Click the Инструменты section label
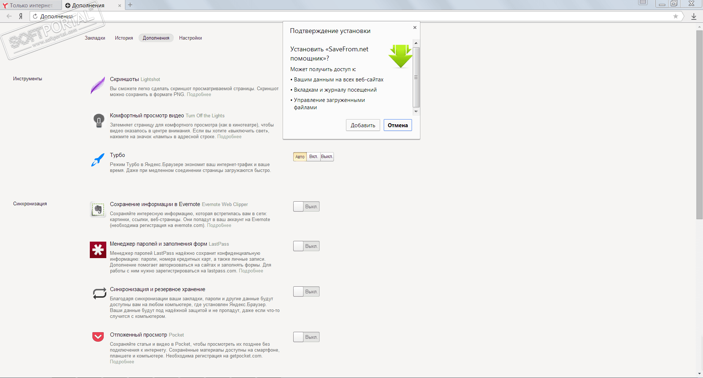This screenshot has height=378, width=703. pos(27,79)
